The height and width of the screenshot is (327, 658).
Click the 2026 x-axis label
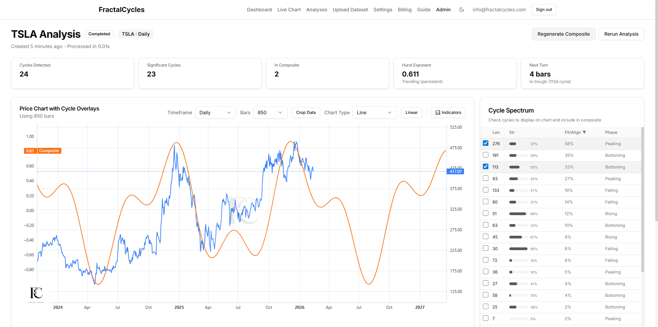tap(300, 307)
